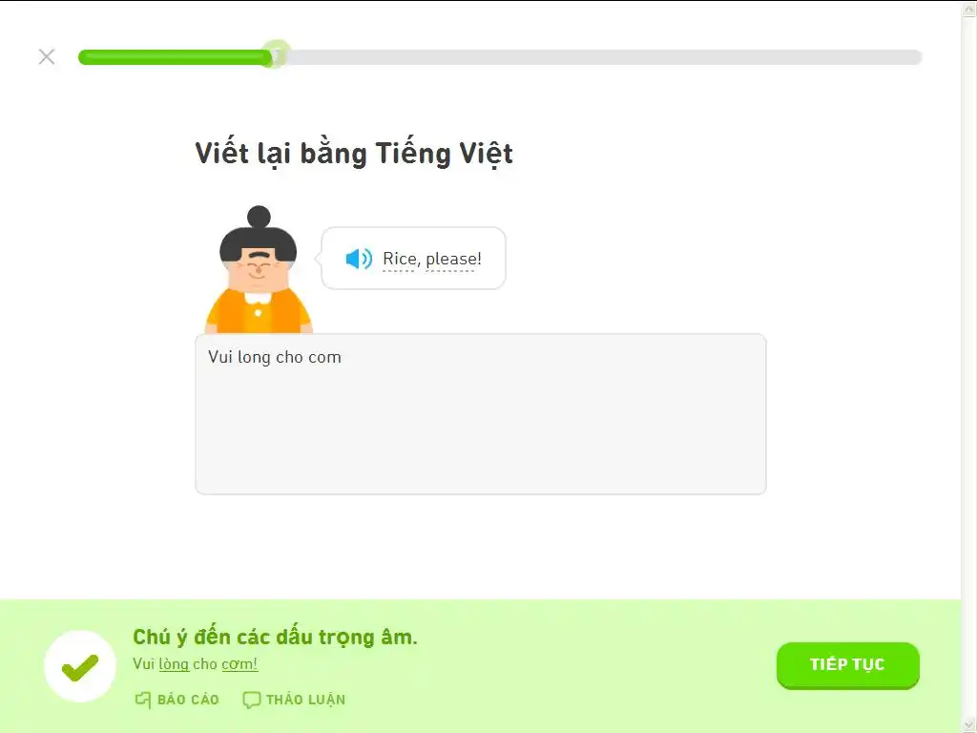Viewport: 977px width, 733px height.
Task: Show hint for the word "please!"
Action: 453,260
